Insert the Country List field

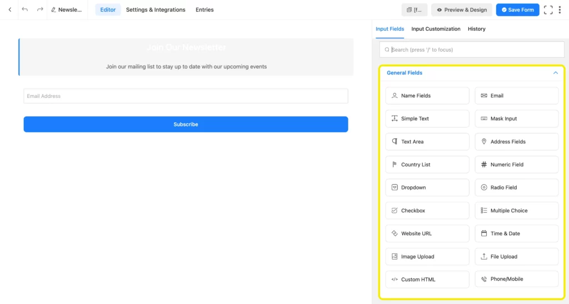pyautogui.click(x=427, y=165)
